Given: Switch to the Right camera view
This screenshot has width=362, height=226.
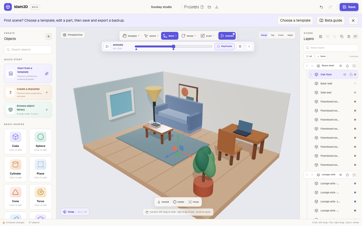Looking at the screenshot, I should tap(290, 35).
